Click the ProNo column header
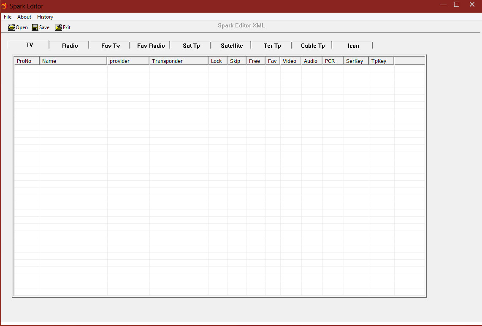This screenshot has width=482, height=326. click(x=27, y=61)
